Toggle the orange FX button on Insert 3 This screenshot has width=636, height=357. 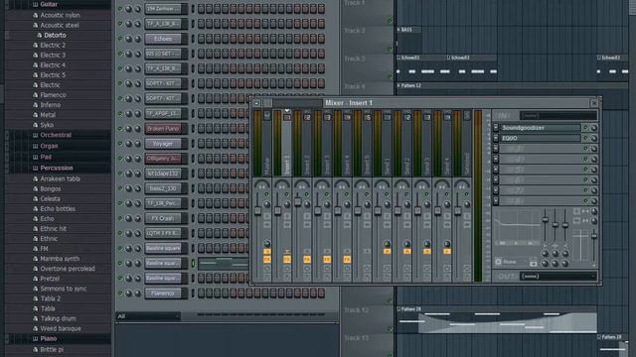pyautogui.click(x=327, y=260)
